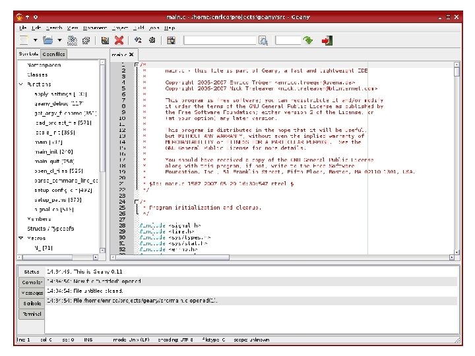475x356 pixels.
Task: Create a new file with the New toolbar icon
Action: tap(24, 40)
